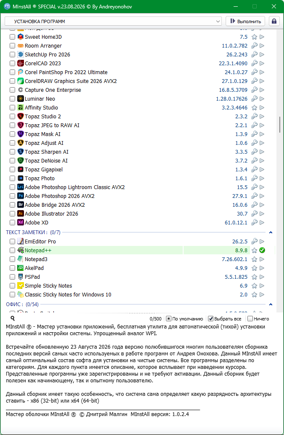This screenshot has width=284, height=435.
Task: Click the Adobe Photoshop 2026 Ps icon
Action: pyautogui.click(x=21, y=196)
